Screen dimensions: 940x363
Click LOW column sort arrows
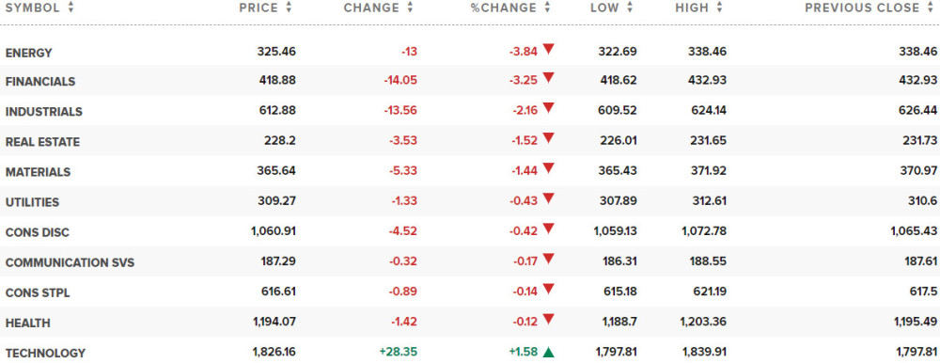630,8
